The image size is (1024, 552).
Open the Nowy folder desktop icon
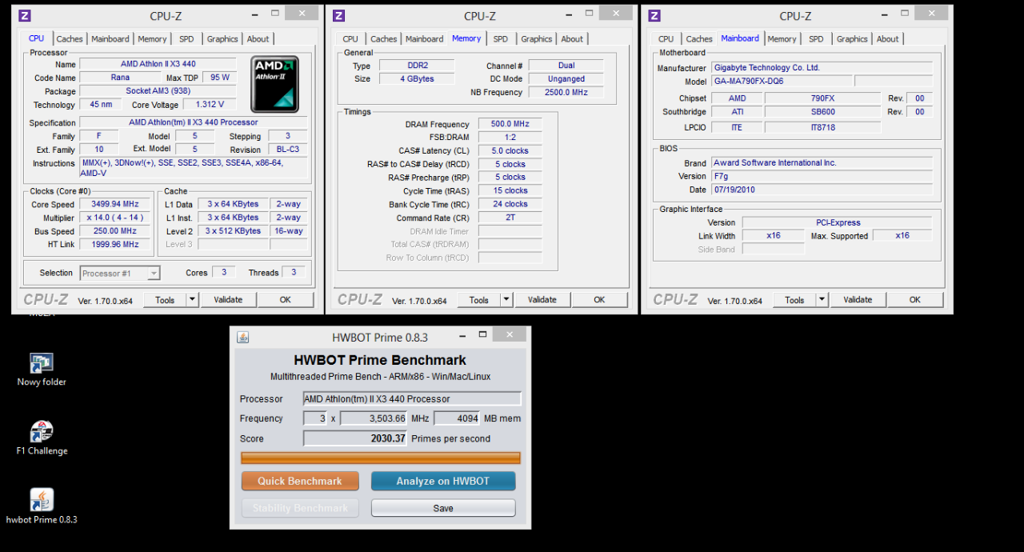[42, 370]
